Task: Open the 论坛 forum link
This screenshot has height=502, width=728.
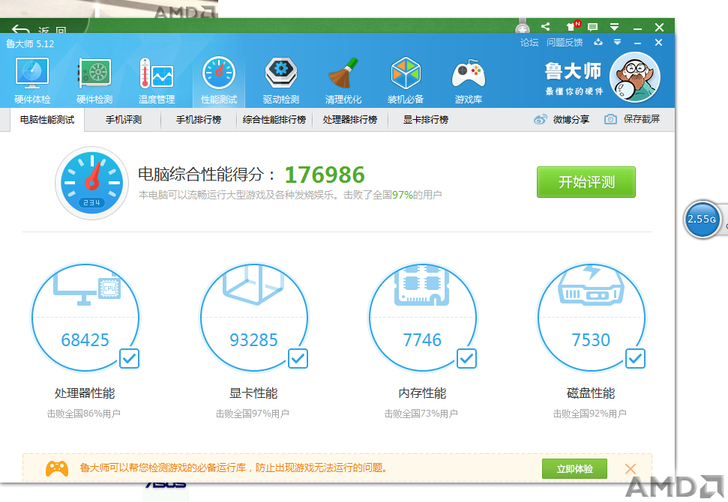Action: click(x=529, y=42)
